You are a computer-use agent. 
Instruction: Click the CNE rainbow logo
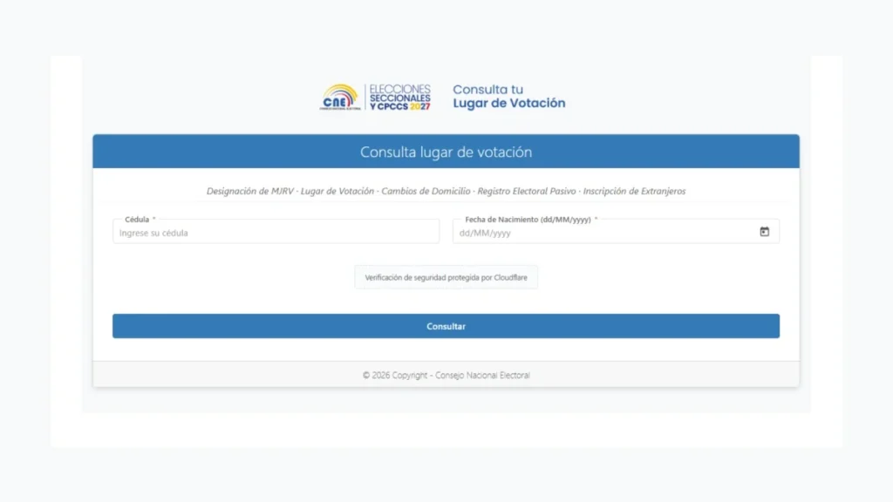(340, 98)
